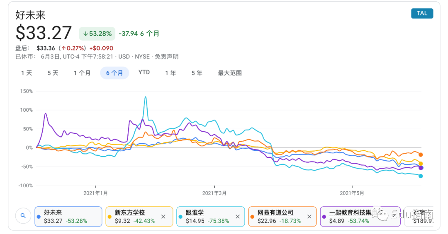Click the orange dot on 网易有道公司 chip
This screenshot has width=448, height=234.
click(x=252, y=217)
